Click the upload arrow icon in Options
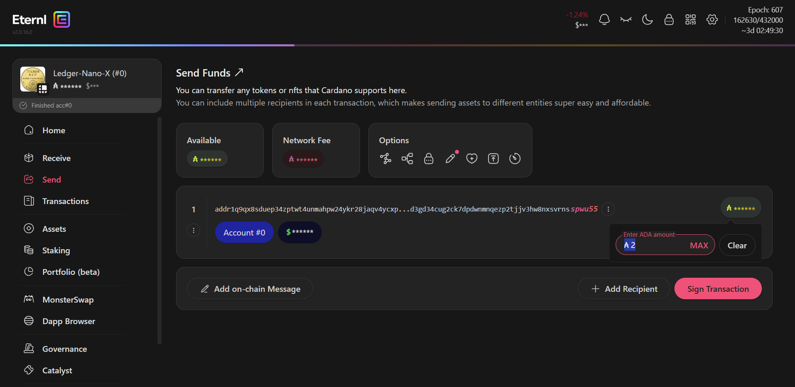795x387 pixels. pos(493,159)
